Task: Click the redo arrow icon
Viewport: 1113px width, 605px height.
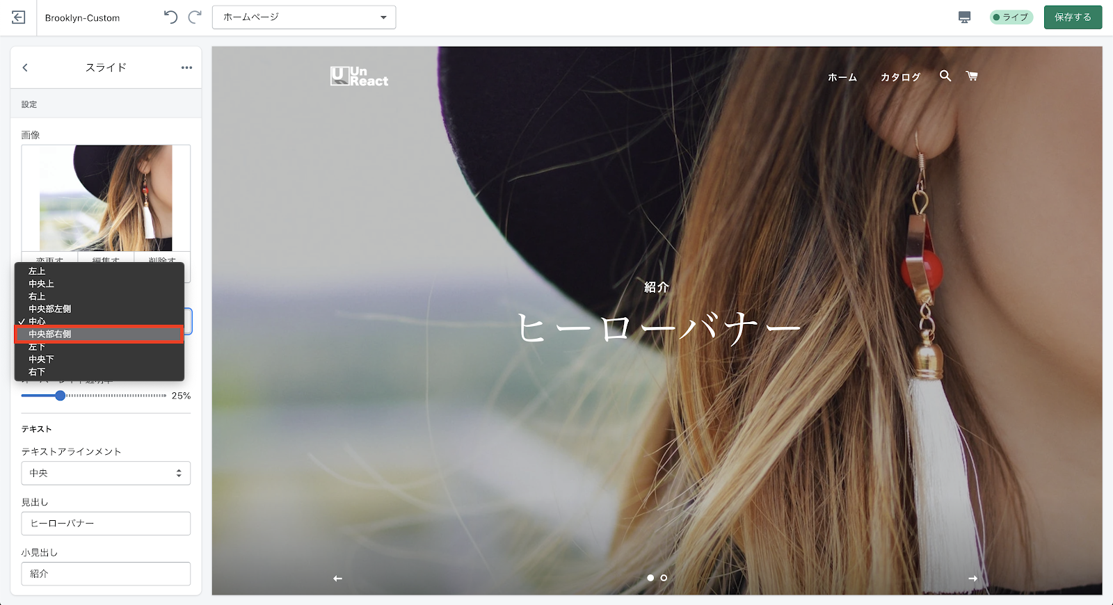Action: (195, 17)
